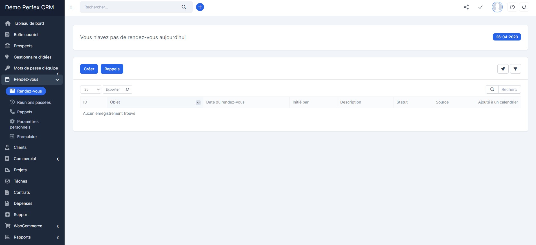Screen dimensions: 536x245
Task: Expand the Commercial submenu arrow
Action: click(x=58, y=159)
